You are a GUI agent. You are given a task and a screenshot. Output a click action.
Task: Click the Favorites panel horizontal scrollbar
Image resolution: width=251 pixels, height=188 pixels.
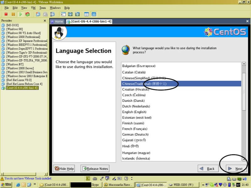24,174
